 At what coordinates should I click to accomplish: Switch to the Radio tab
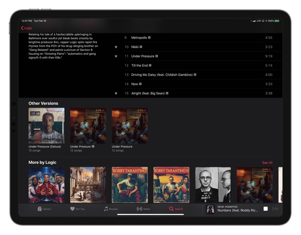(143, 209)
